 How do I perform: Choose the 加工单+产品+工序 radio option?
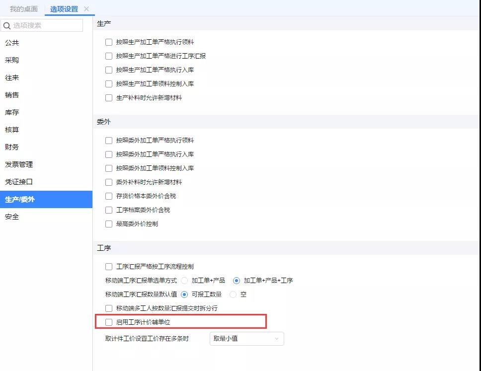[237, 281]
